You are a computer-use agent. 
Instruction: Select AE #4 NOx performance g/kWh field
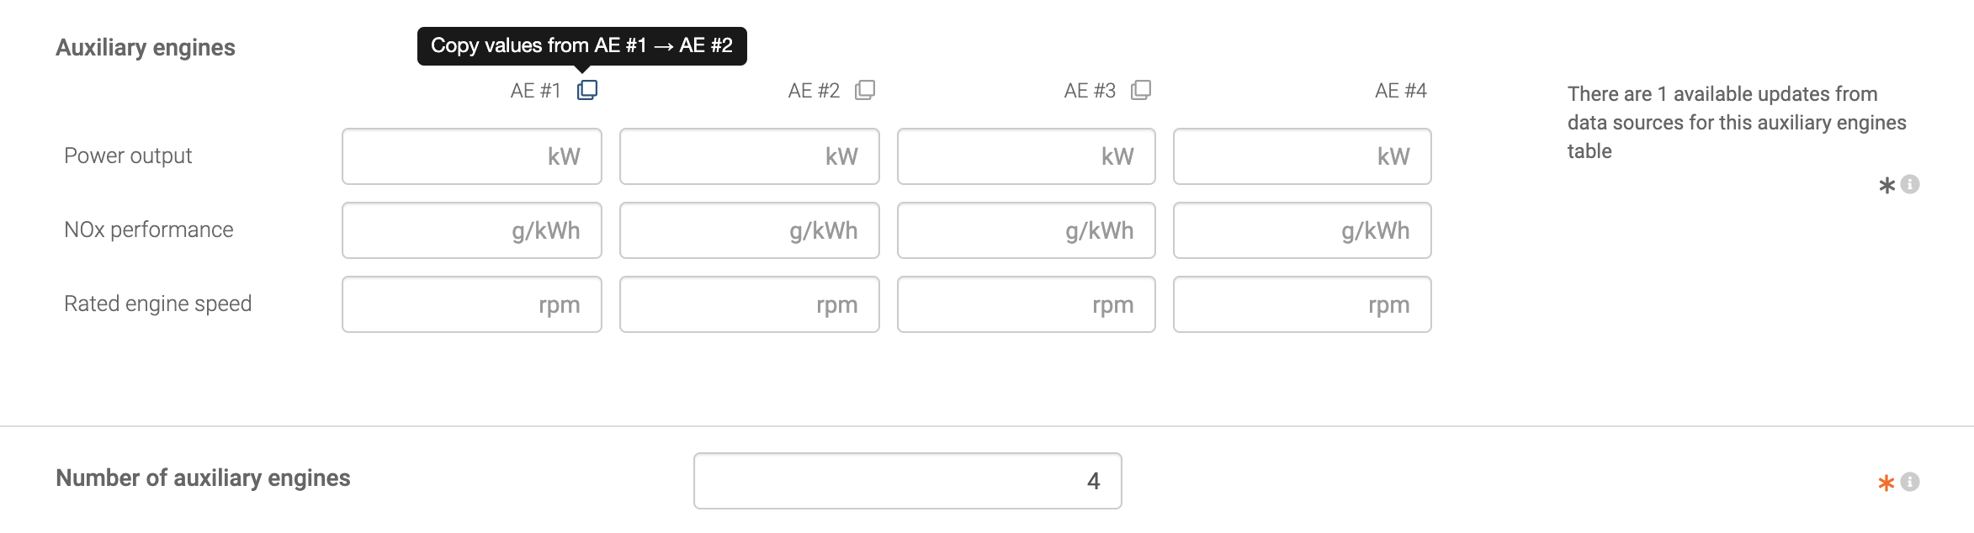click(1303, 230)
